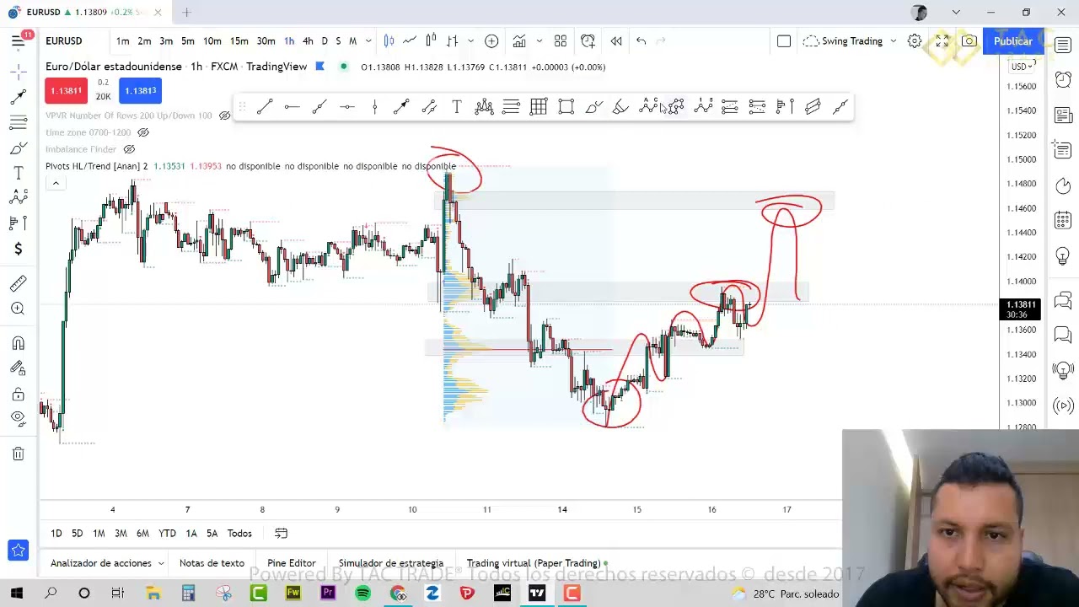Toggle magnet mode on
1079x607 pixels.
coord(18,343)
